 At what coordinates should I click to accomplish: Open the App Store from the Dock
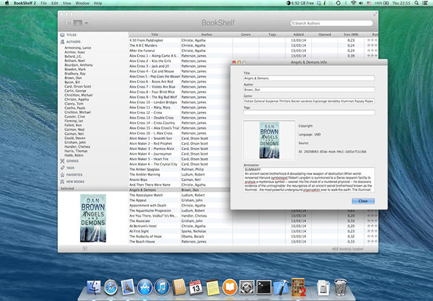click(x=145, y=287)
